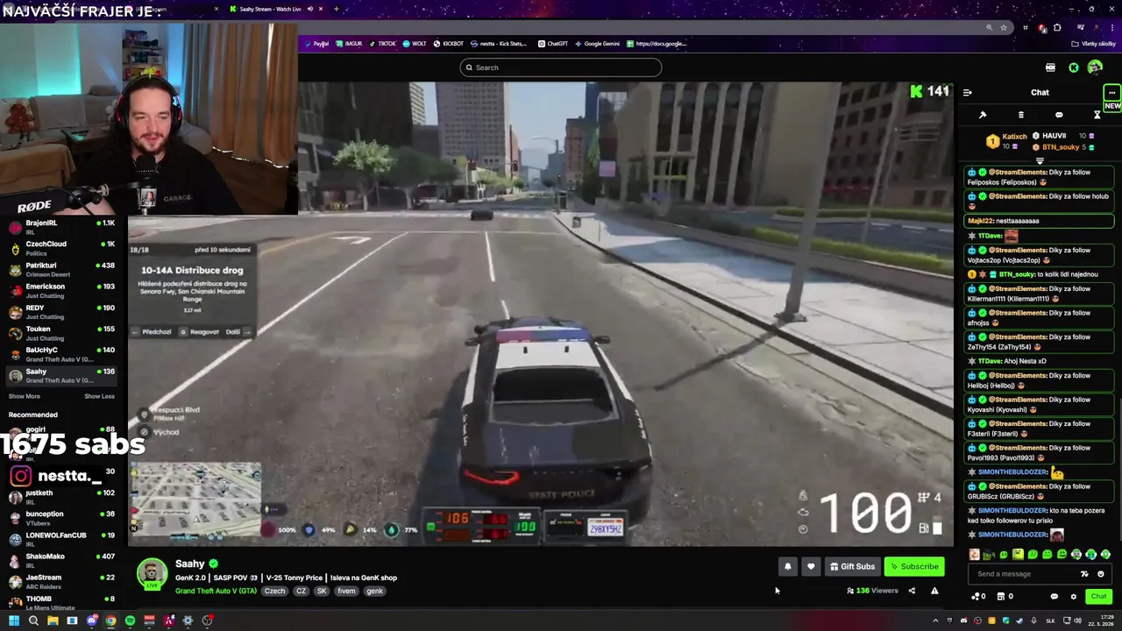Image resolution: width=1122 pixels, height=631 pixels.
Task: Open volume control in system tray
Action: coord(1077,620)
